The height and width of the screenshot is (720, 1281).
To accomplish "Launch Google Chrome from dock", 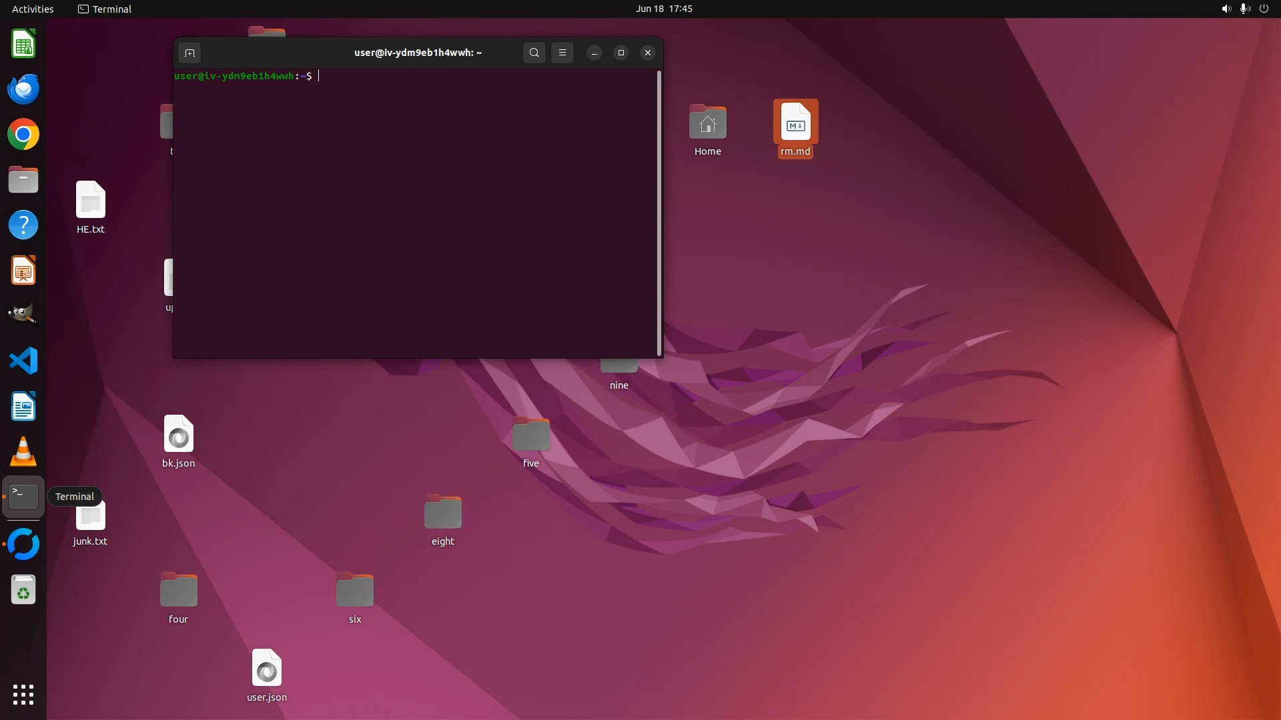I will tap(23, 135).
